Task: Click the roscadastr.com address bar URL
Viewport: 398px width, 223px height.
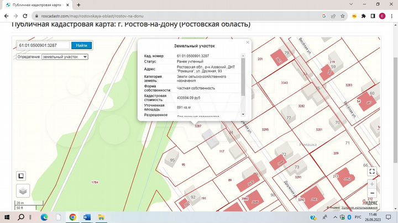Action: tap(92, 16)
